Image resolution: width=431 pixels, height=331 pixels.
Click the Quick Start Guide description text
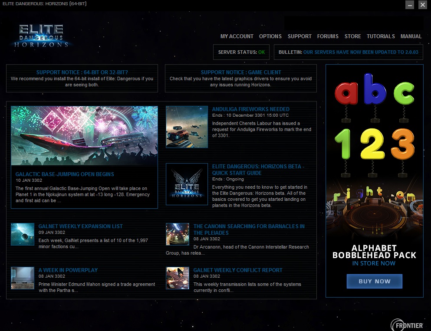point(260,196)
